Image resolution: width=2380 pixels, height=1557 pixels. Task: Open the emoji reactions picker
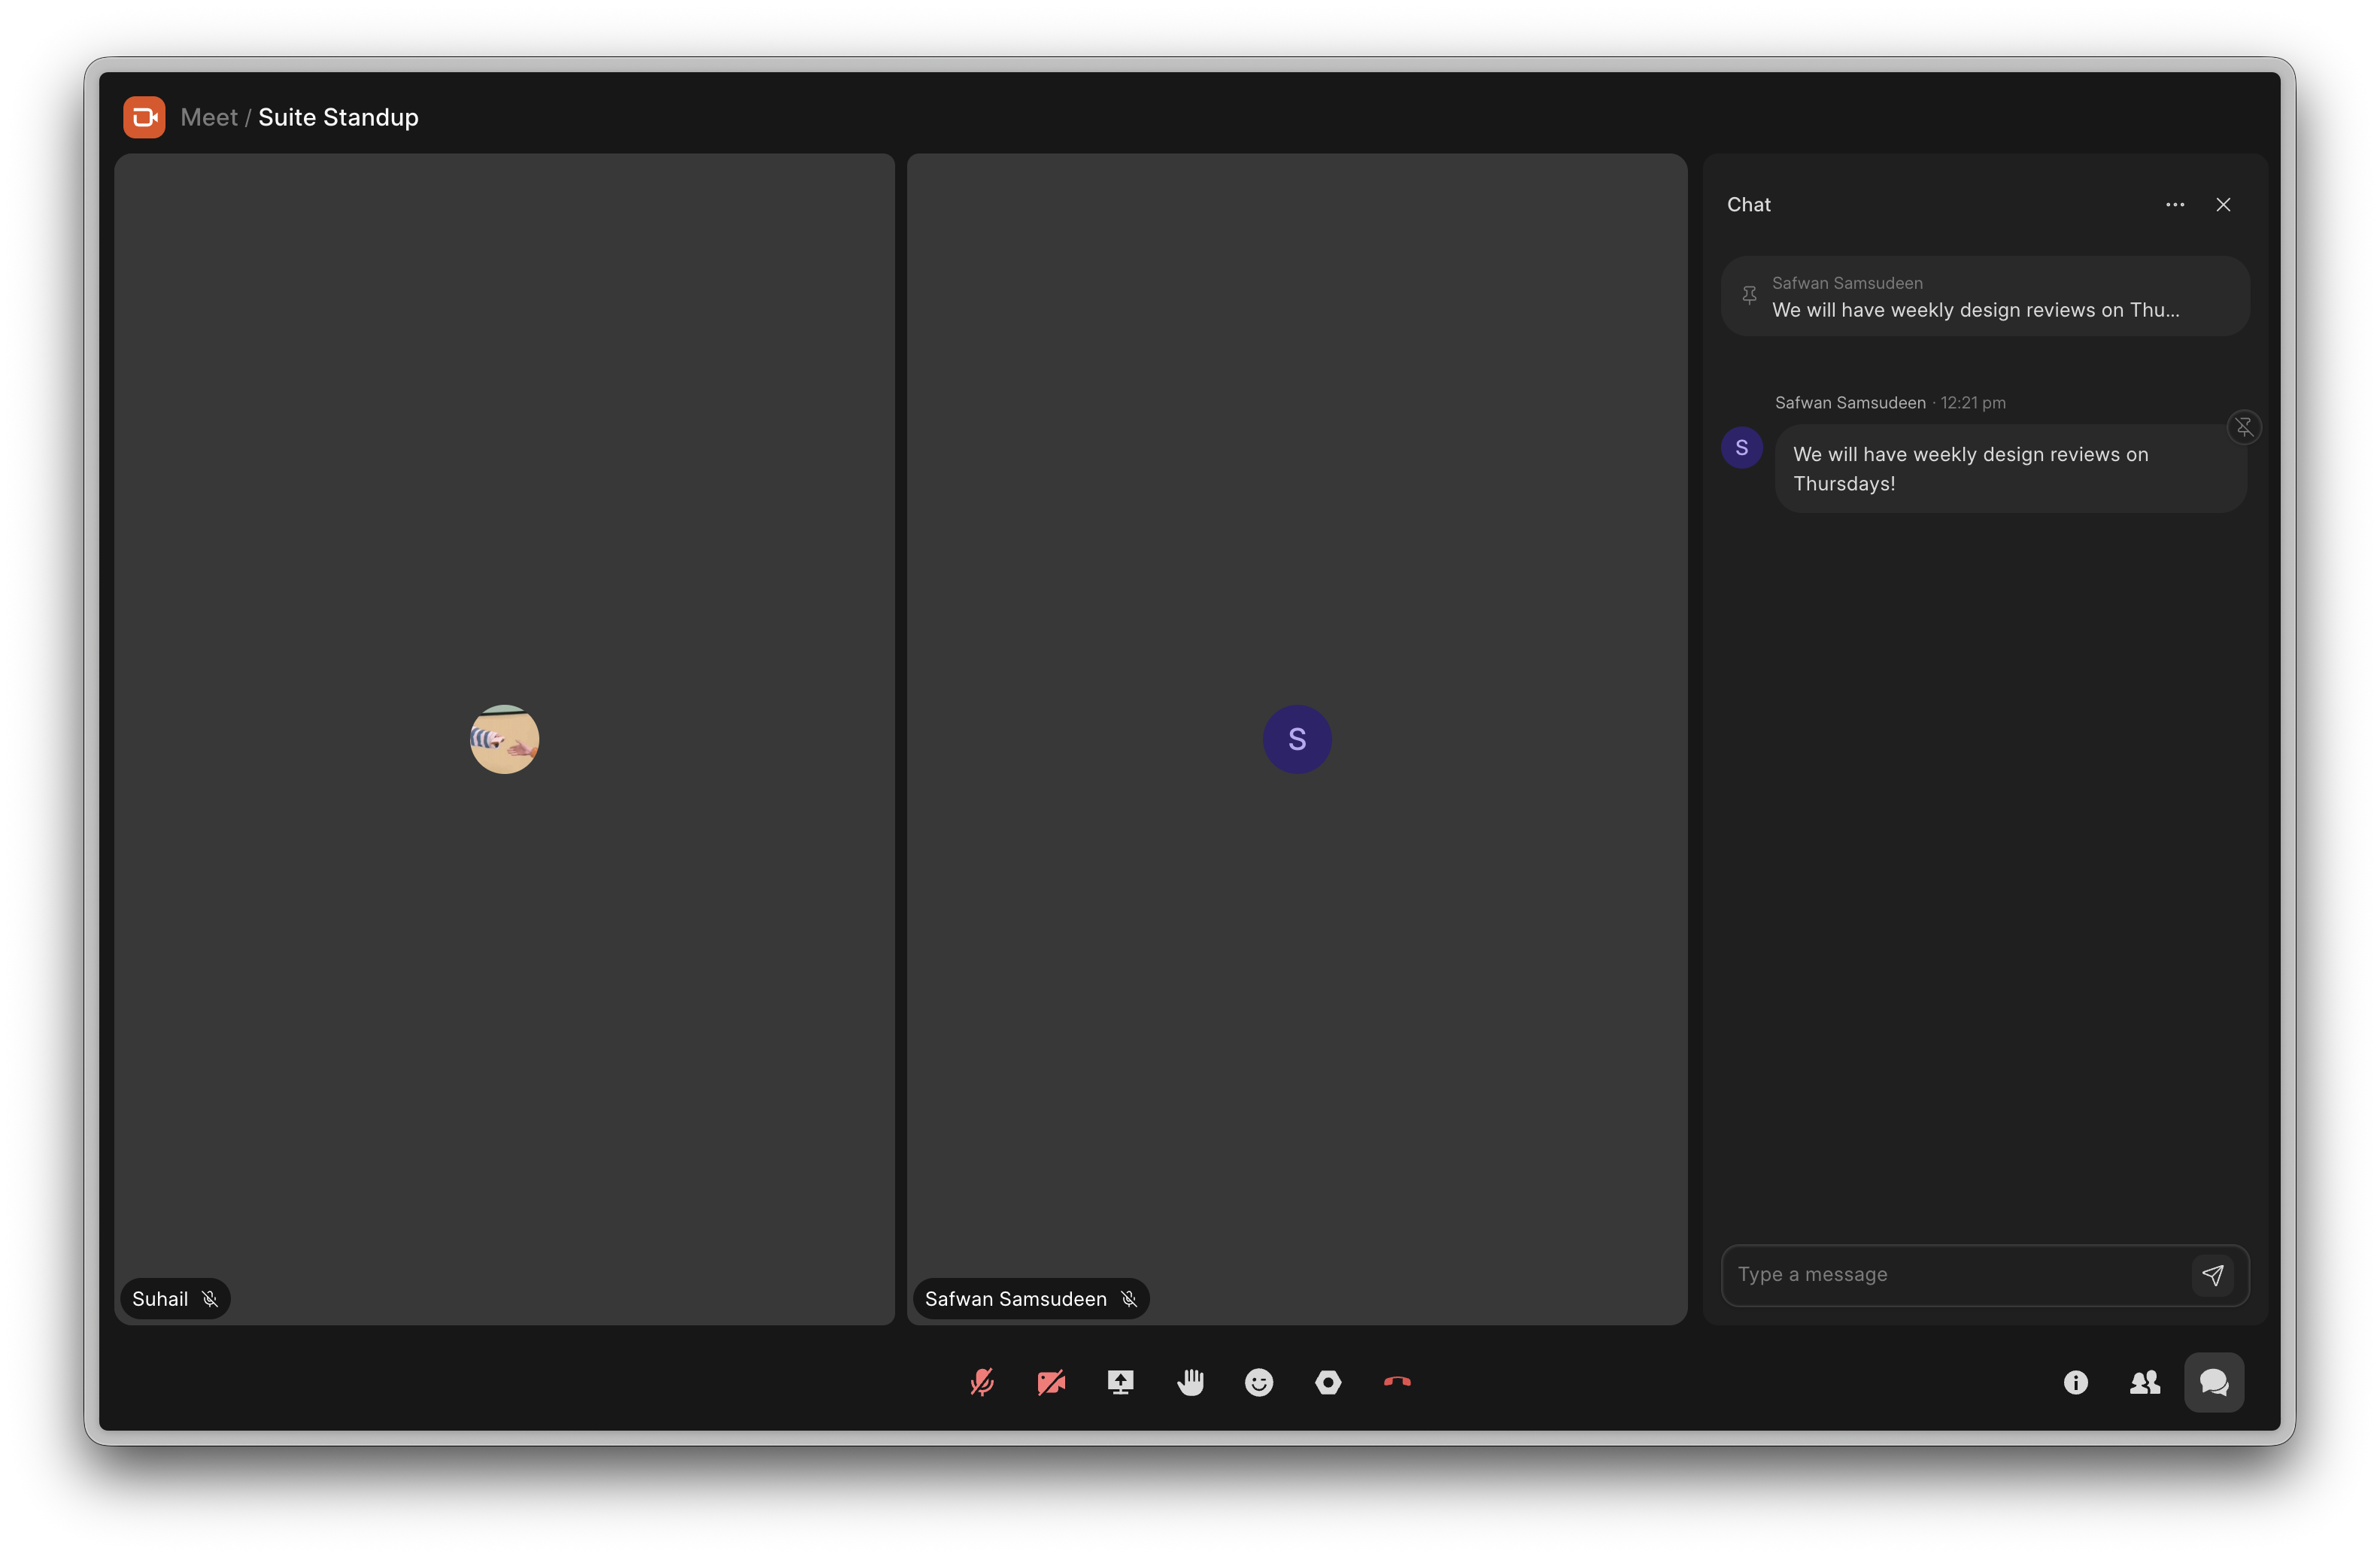click(x=1259, y=1382)
